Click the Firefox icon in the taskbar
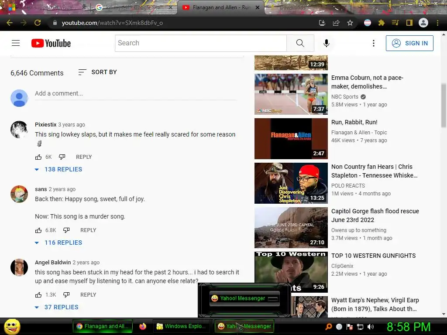Viewport: 447px width, 335px height. tap(143, 326)
